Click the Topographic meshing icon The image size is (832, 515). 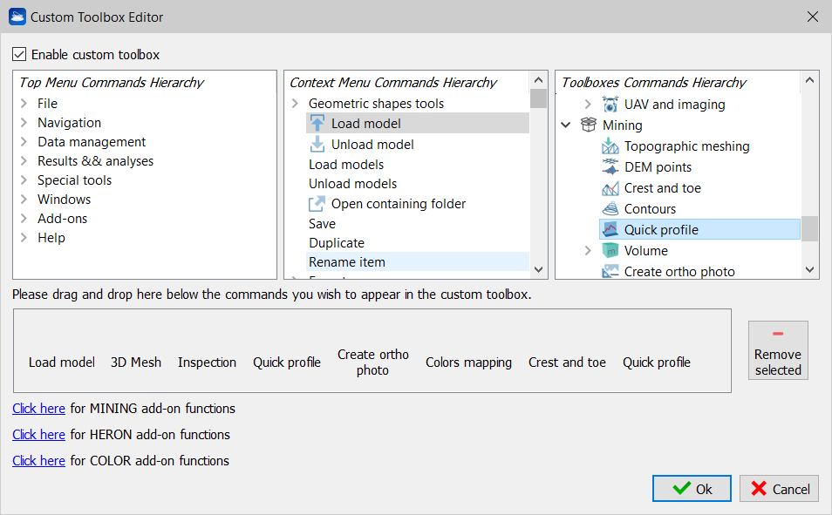[610, 146]
